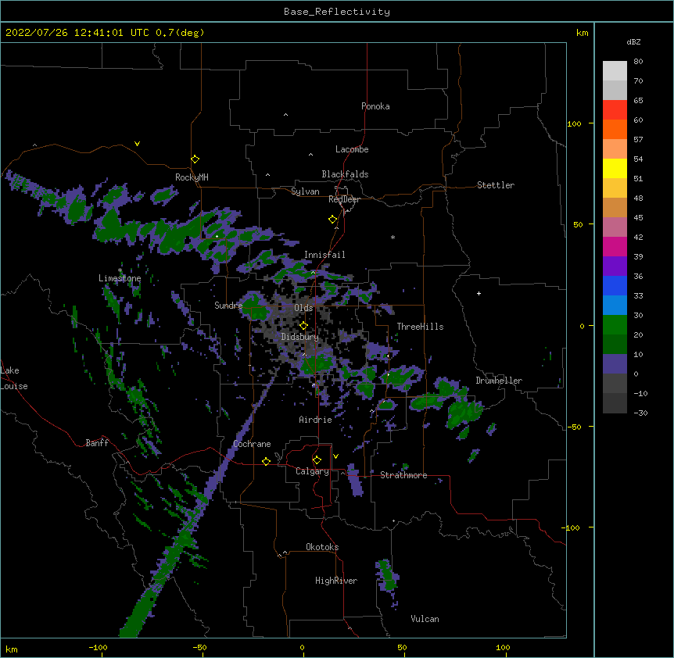
Task: Click the Didsbury label
Action: coord(300,337)
